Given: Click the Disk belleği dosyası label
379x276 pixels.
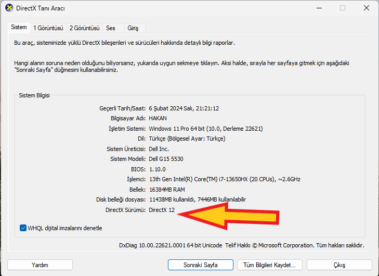Looking at the screenshot, I should pyautogui.click(x=121, y=199).
